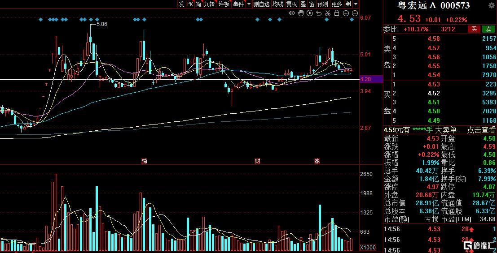
Task: Click the sell level 2 price 4.55
Action: tap(434, 66)
